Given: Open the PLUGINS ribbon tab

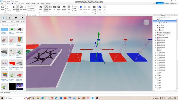Looking at the screenshot, I should click(48, 3).
